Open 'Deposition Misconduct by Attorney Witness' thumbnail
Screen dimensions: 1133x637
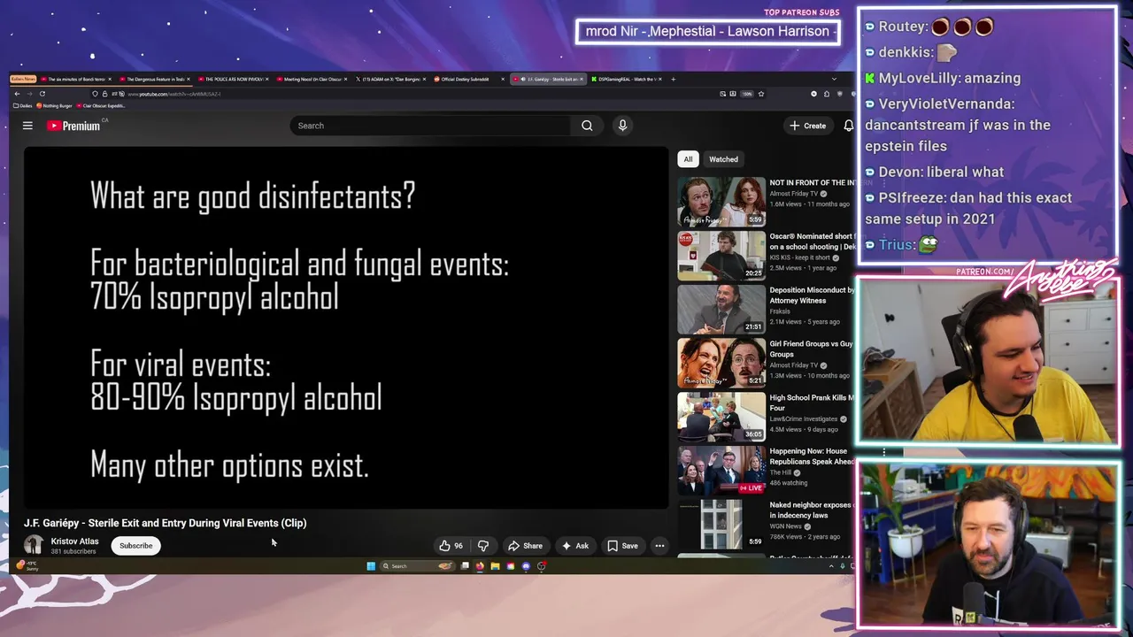tap(721, 309)
